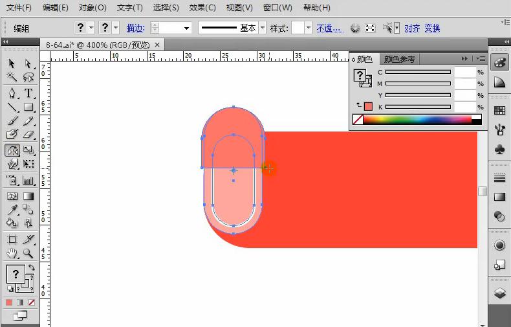Click the 变换 link in control bar
Image resolution: width=511 pixels, height=327 pixels.
[432, 28]
